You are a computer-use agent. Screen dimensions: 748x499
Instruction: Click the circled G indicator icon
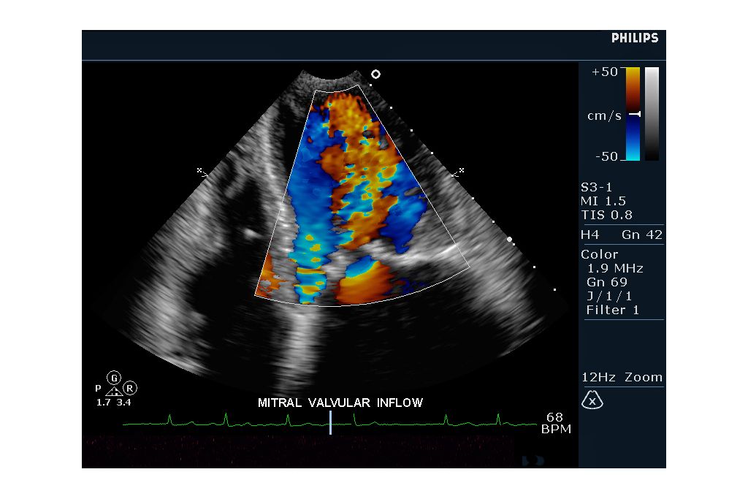pos(114,378)
